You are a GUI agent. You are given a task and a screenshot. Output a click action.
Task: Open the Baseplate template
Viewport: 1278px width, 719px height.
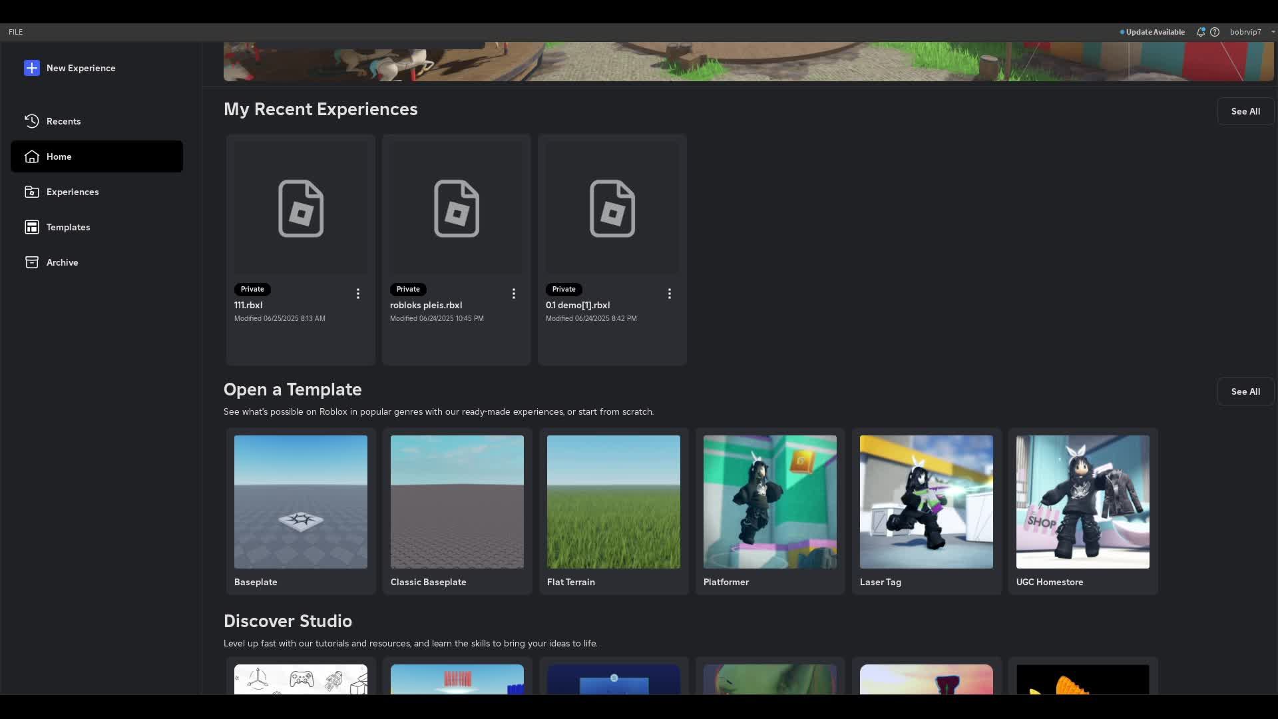[301, 502]
